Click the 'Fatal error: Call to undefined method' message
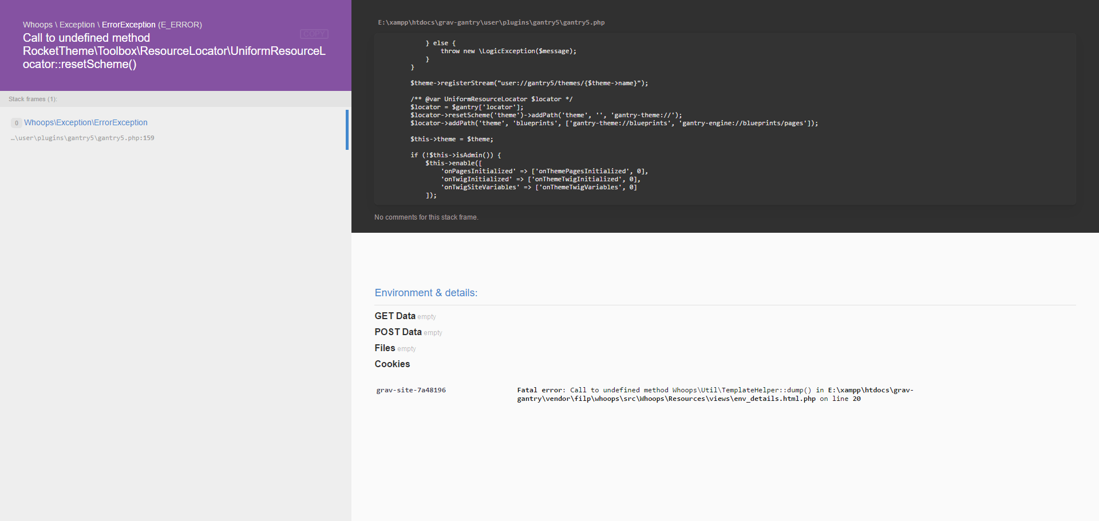The image size is (1099, 521). [x=715, y=395]
